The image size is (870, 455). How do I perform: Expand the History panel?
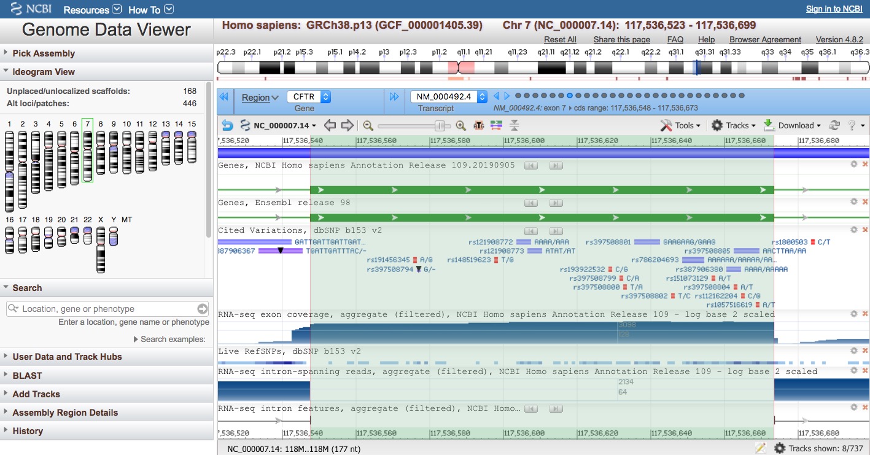tap(106, 430)
